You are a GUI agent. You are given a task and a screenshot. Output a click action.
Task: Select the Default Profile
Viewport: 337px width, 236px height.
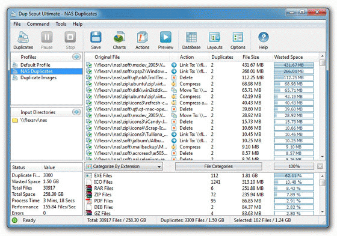47,65
